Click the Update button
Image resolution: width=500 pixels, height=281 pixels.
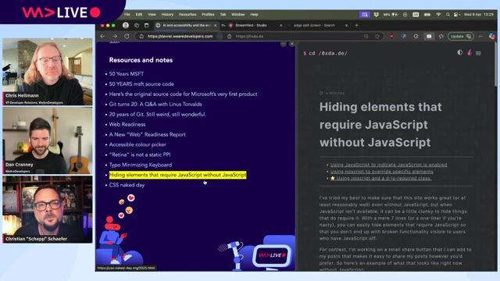click(x=460, y=37)
